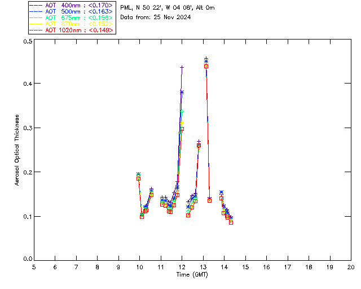This screenshot has width=361, height=289.
Task: Click the AOT 500nm legend entry
Action: (71, 11)
